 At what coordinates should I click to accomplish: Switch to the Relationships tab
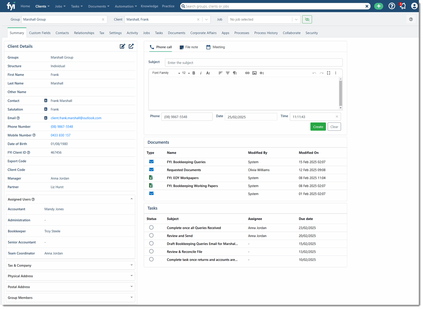84,33
